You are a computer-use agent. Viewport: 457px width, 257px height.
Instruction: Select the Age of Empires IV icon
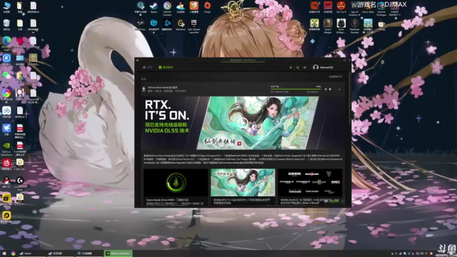(x=354, y=9)
